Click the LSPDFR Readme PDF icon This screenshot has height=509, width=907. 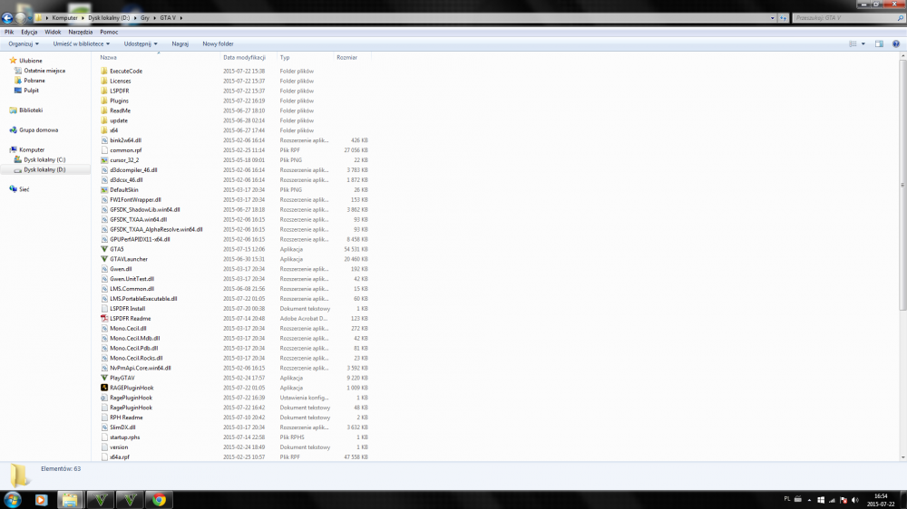(104, 318)
